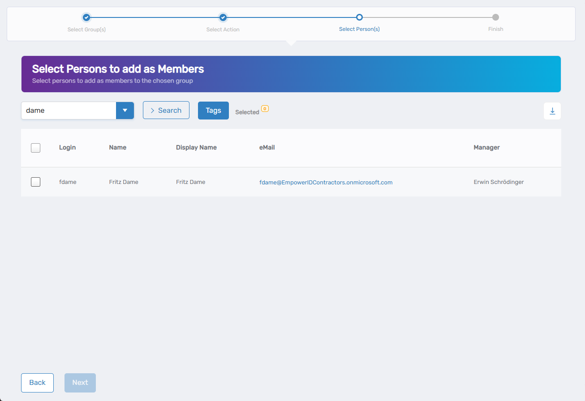The image size is (585, 401).
Task: Click the Search button
Action: (x=166, y=110)
